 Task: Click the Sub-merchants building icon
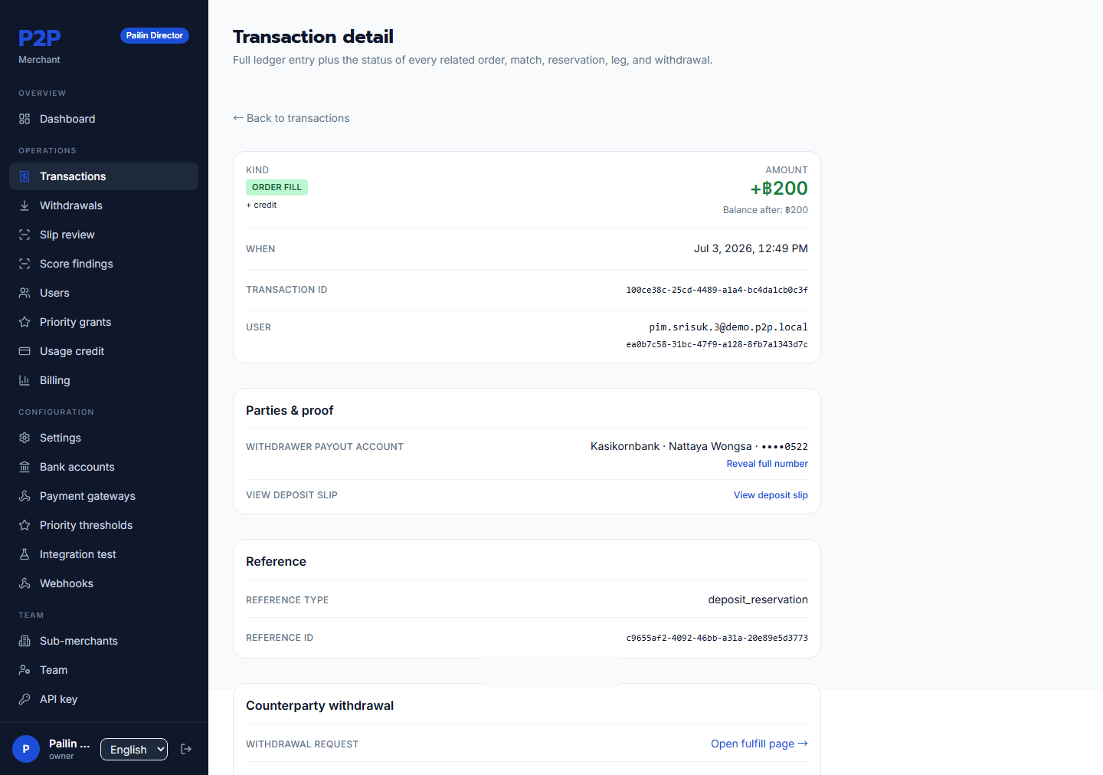25,641
